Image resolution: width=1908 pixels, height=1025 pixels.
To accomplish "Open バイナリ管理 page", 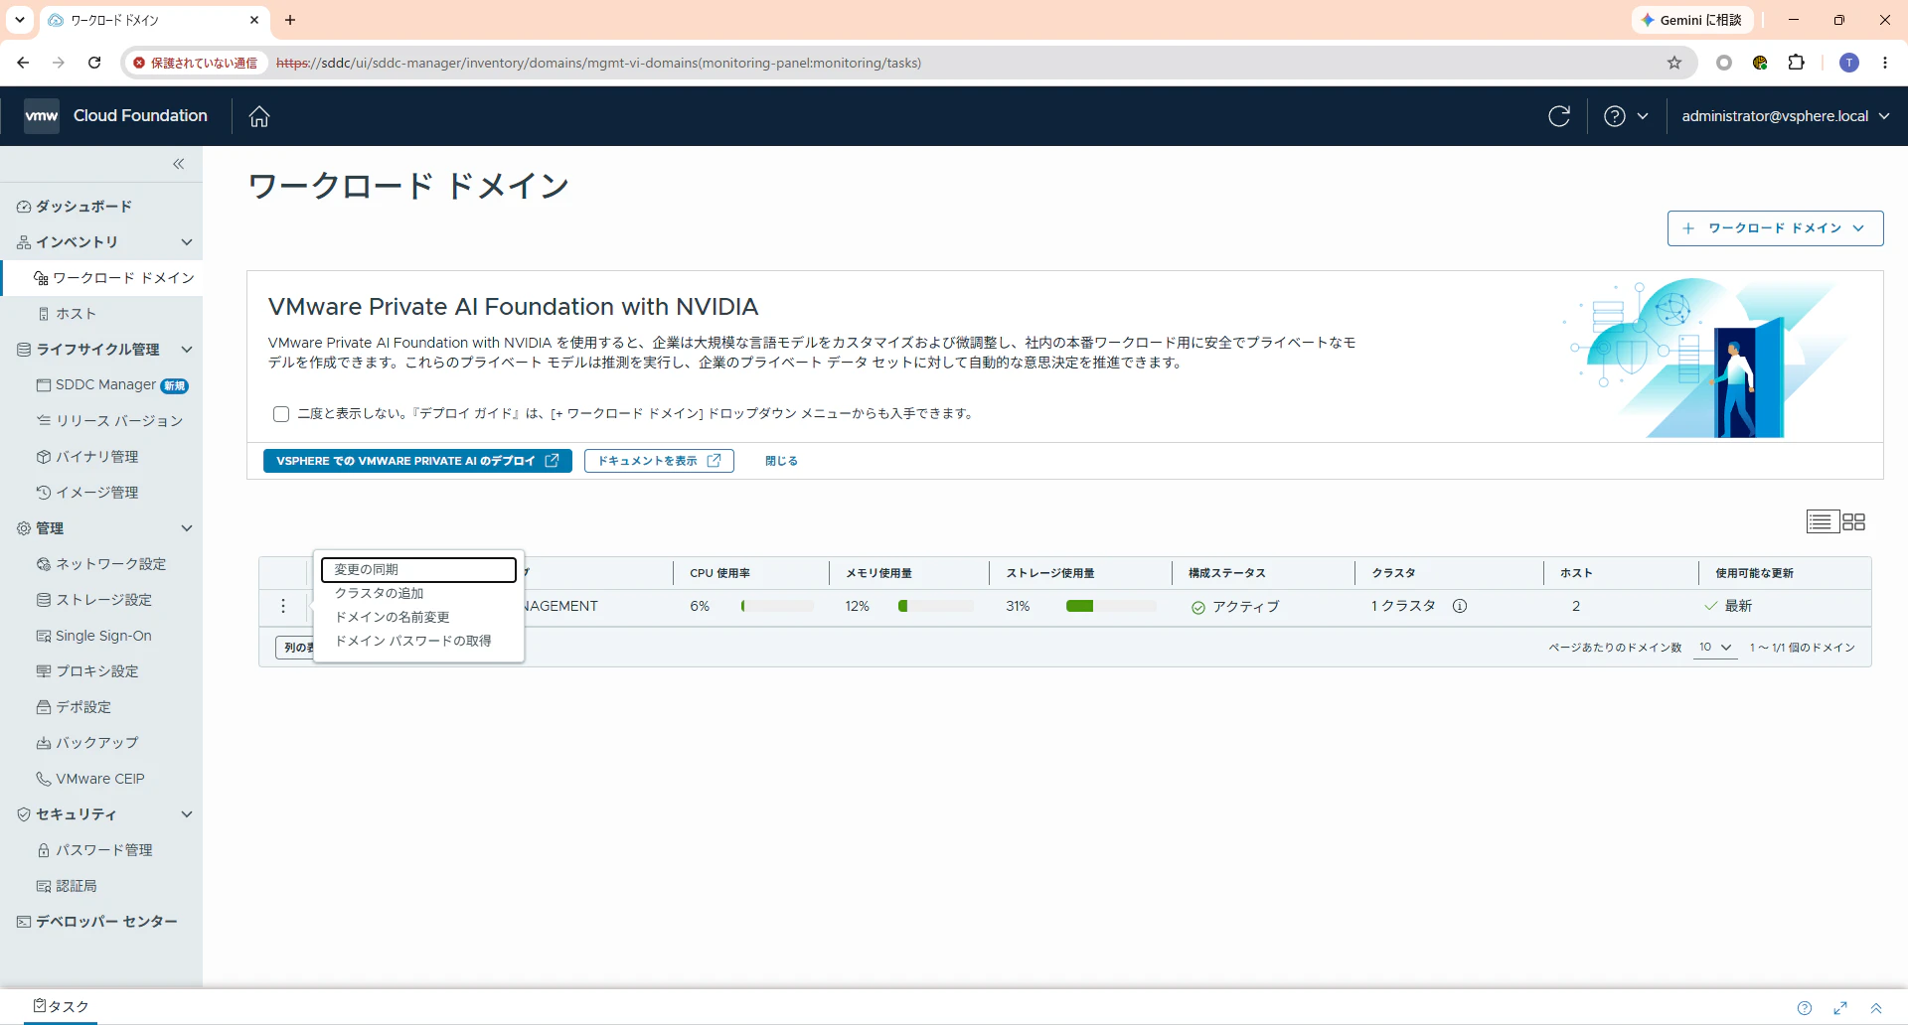I will (87, 457).
